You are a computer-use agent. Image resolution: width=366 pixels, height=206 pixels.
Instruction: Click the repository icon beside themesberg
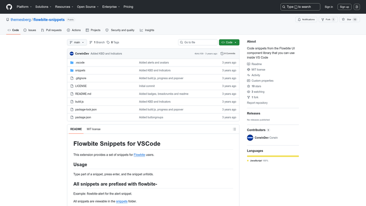pyautogui.click(x=8, y=20)
